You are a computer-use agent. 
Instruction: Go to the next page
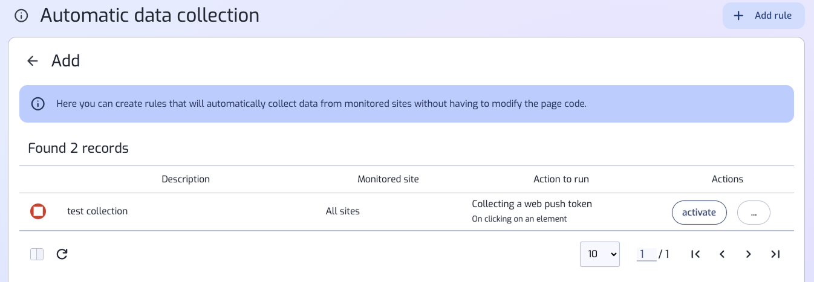coord(749,254)
